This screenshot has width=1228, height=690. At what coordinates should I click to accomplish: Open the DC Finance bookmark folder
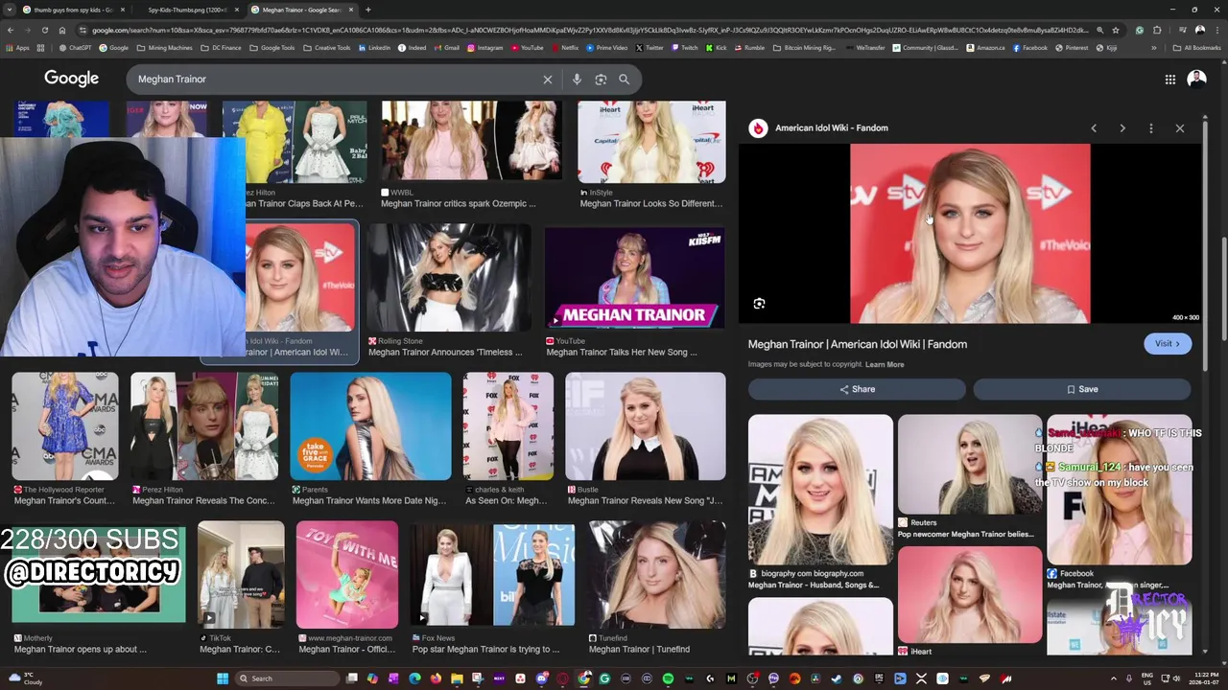pyautogui.click(x=222, y=48)
